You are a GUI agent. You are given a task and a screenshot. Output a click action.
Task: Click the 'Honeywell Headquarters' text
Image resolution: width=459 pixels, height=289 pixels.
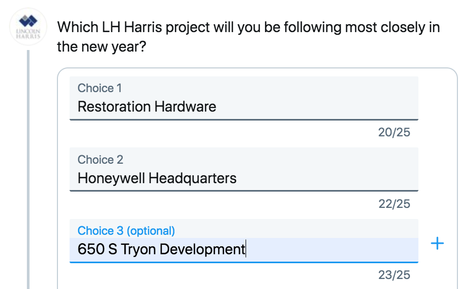(x=157, y=178)
